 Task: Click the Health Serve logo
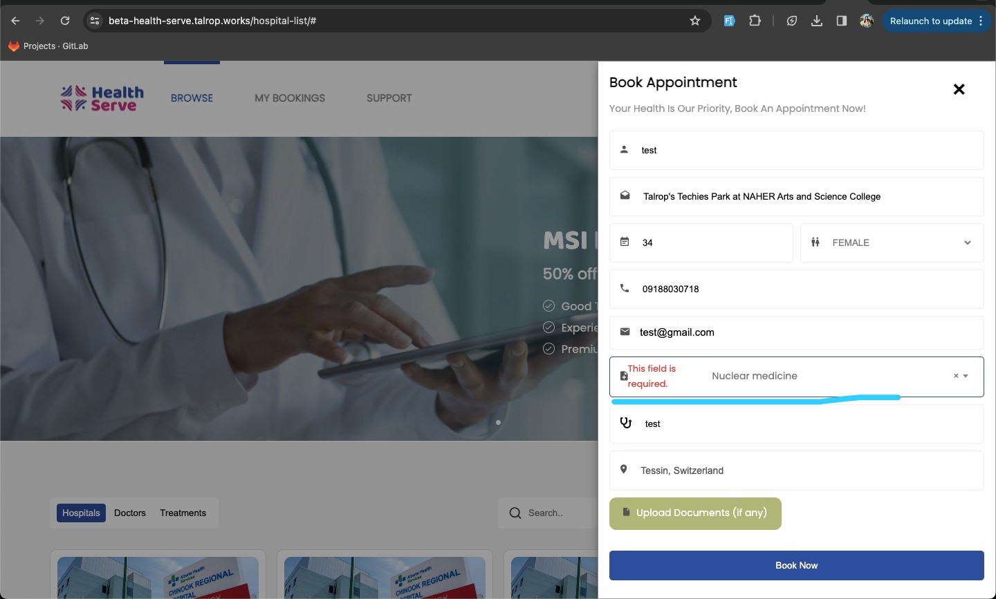(102, 98)
